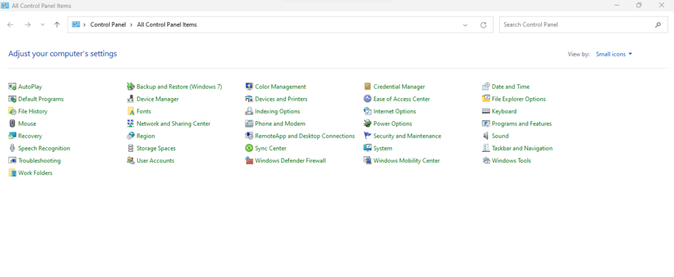Click the Security and Maintenance flag icon

coord(367,136)
